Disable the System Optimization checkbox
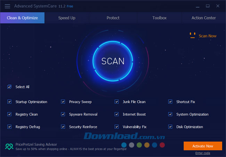Image resolution: width=226 pixels, height=157 pixels. [x=170, y=114]
